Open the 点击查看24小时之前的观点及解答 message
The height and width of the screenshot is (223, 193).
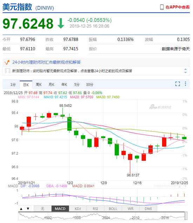[x=106, y=71]
